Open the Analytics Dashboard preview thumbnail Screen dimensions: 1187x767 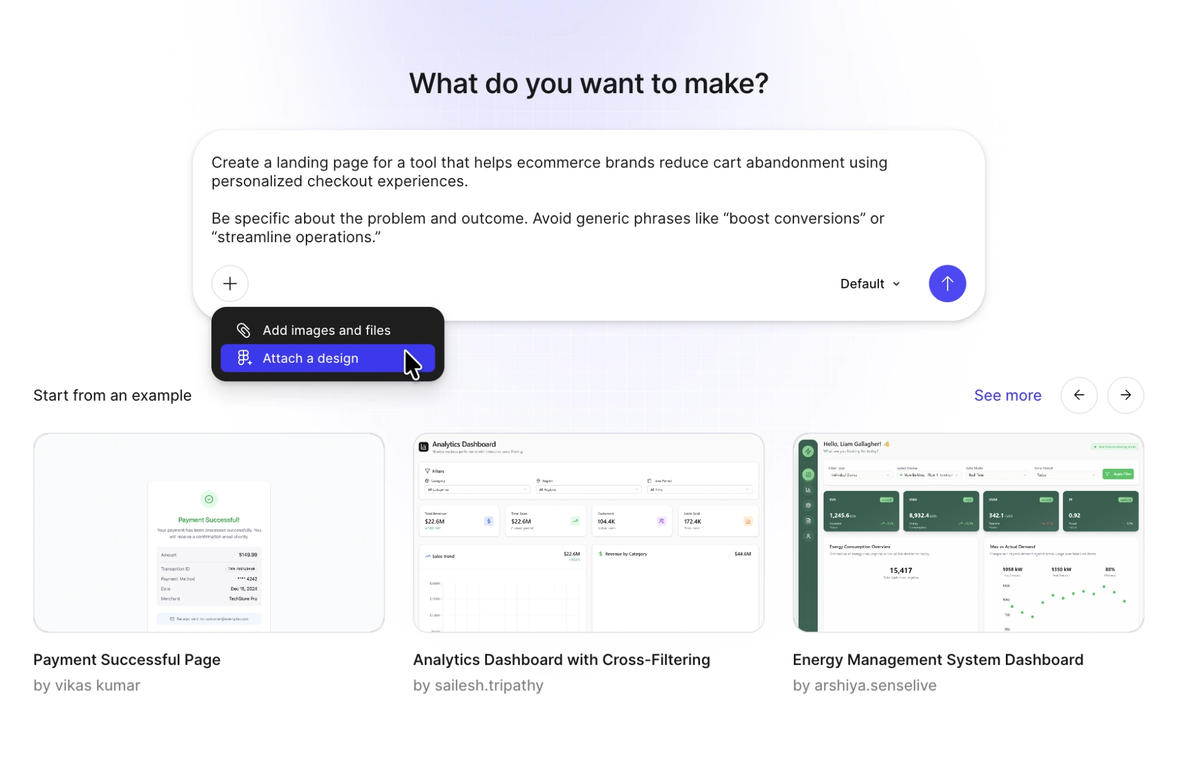click(588, 533)
